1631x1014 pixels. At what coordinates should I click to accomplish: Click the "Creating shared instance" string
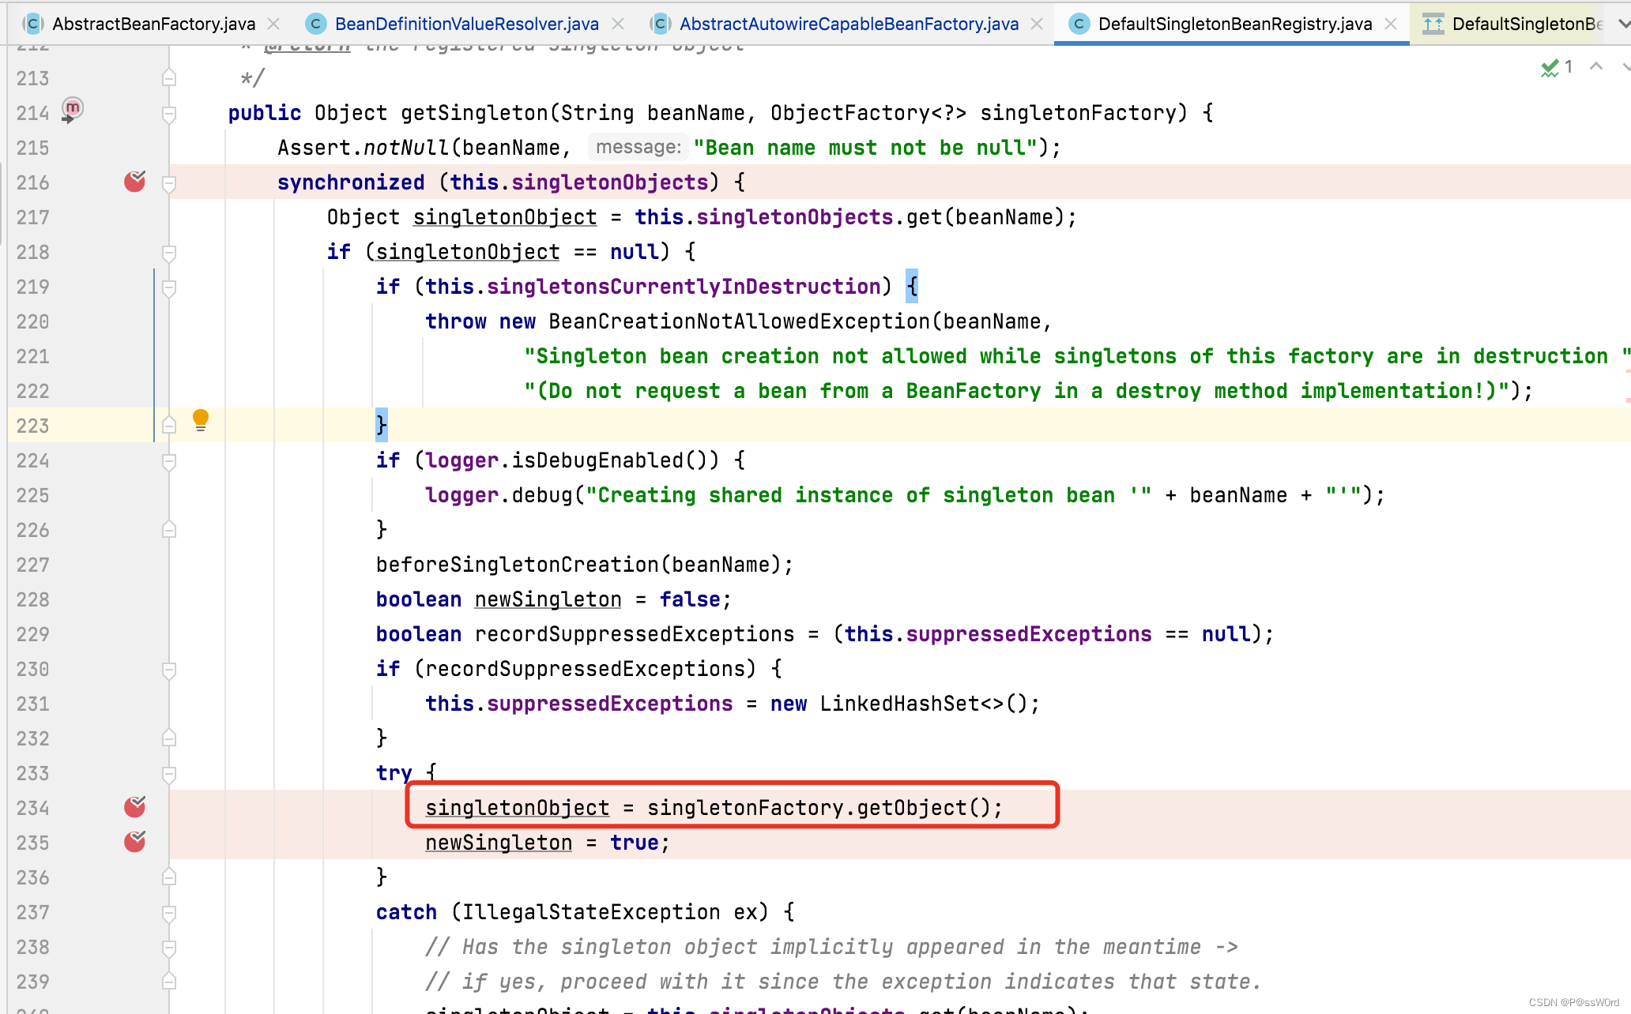pos(868,495)
